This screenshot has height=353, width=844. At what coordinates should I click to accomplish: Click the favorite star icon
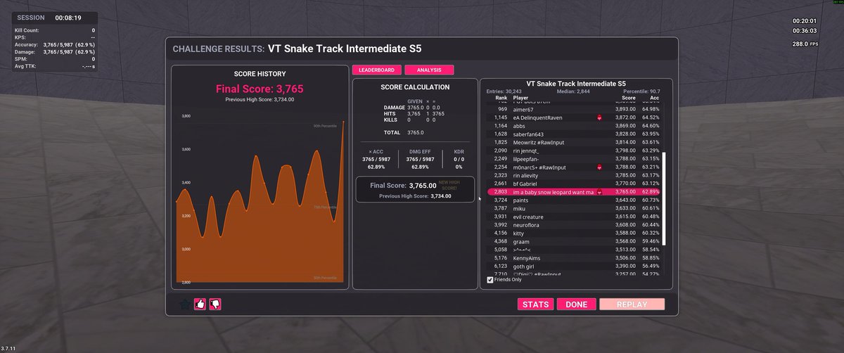tap(185, 304)
